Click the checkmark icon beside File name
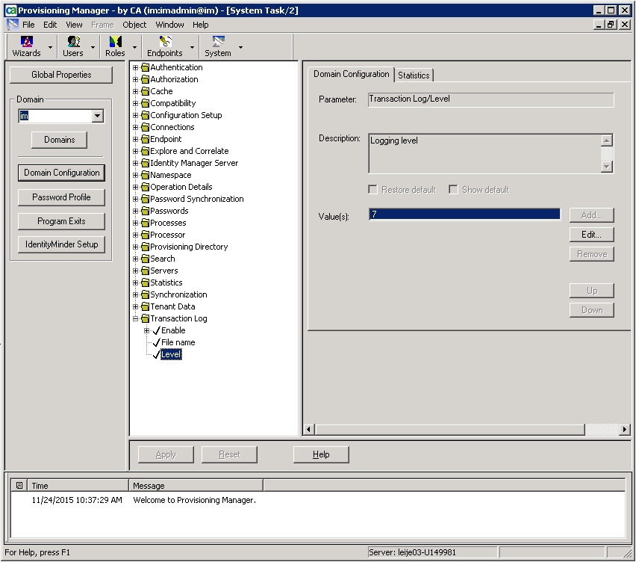Image resolution: width=636 pixels, height=562 pixels. pyautogui.click(x=156, y=343)
